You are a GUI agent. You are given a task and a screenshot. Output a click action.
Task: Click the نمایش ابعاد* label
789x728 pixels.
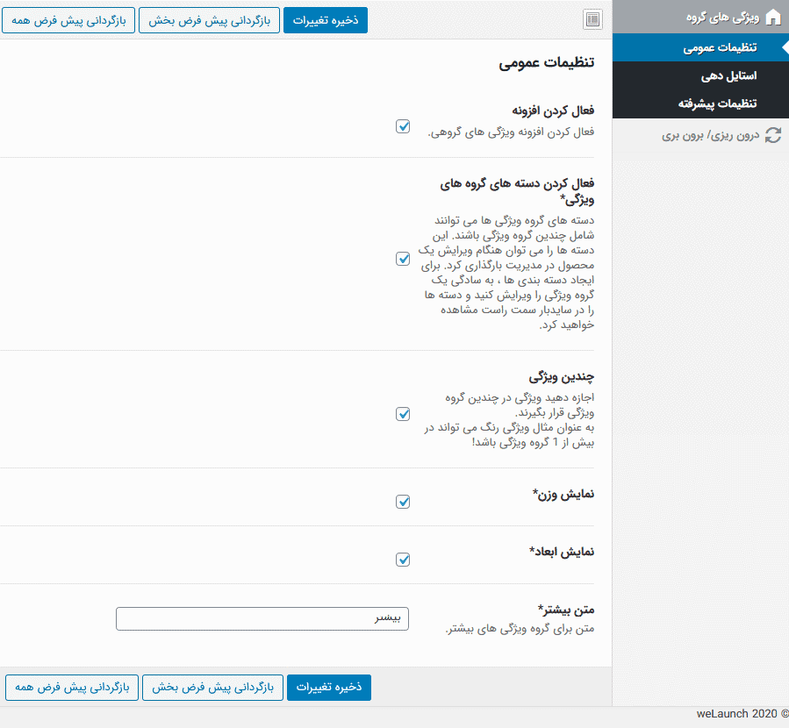coord(562,552)
